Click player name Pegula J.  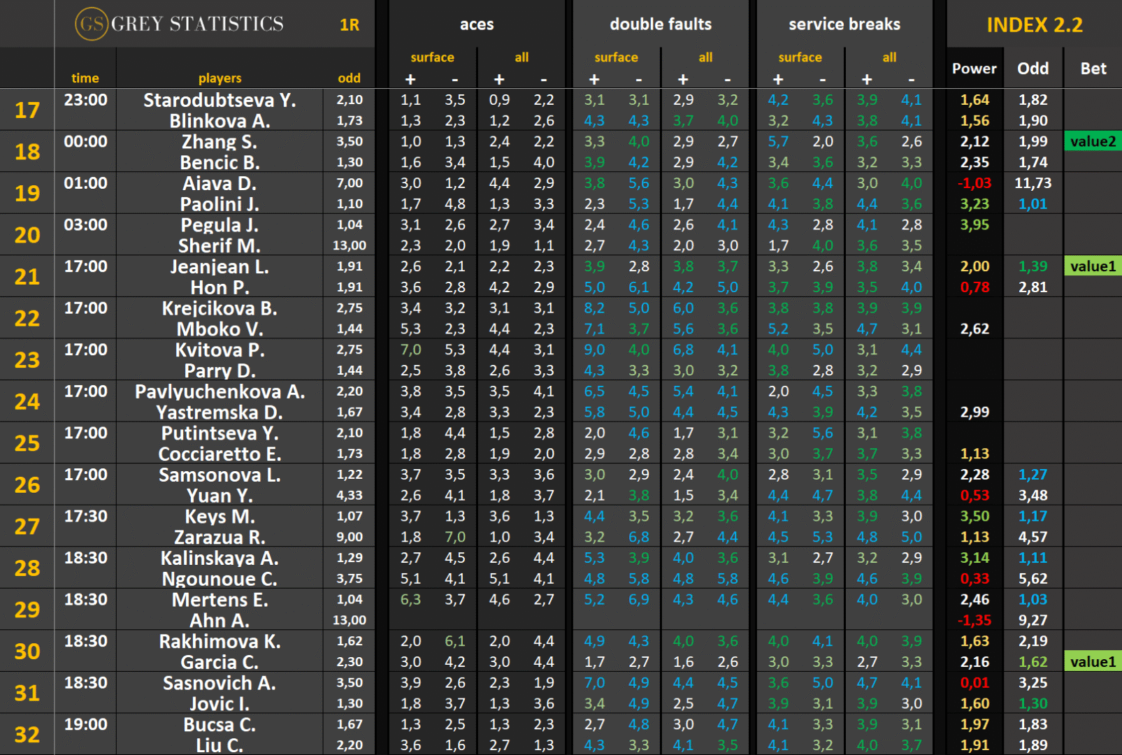(x=220, y=225)
